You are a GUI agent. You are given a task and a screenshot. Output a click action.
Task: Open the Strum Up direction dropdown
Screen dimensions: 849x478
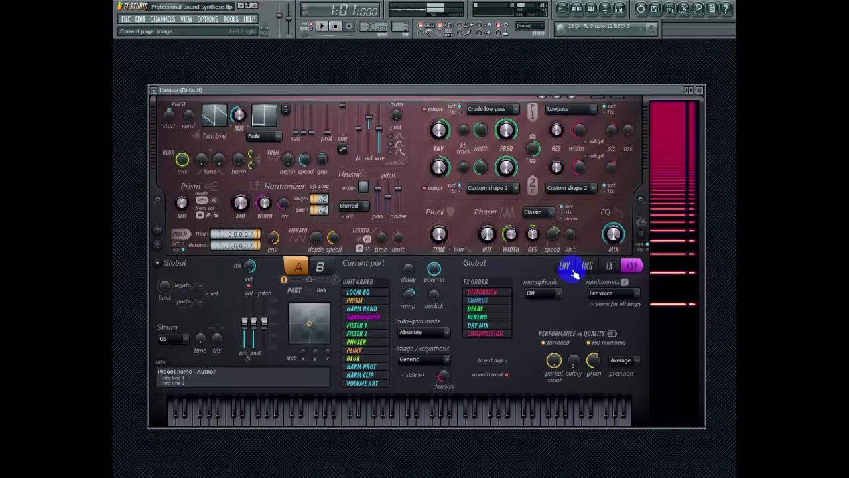(x=173, y=339)
